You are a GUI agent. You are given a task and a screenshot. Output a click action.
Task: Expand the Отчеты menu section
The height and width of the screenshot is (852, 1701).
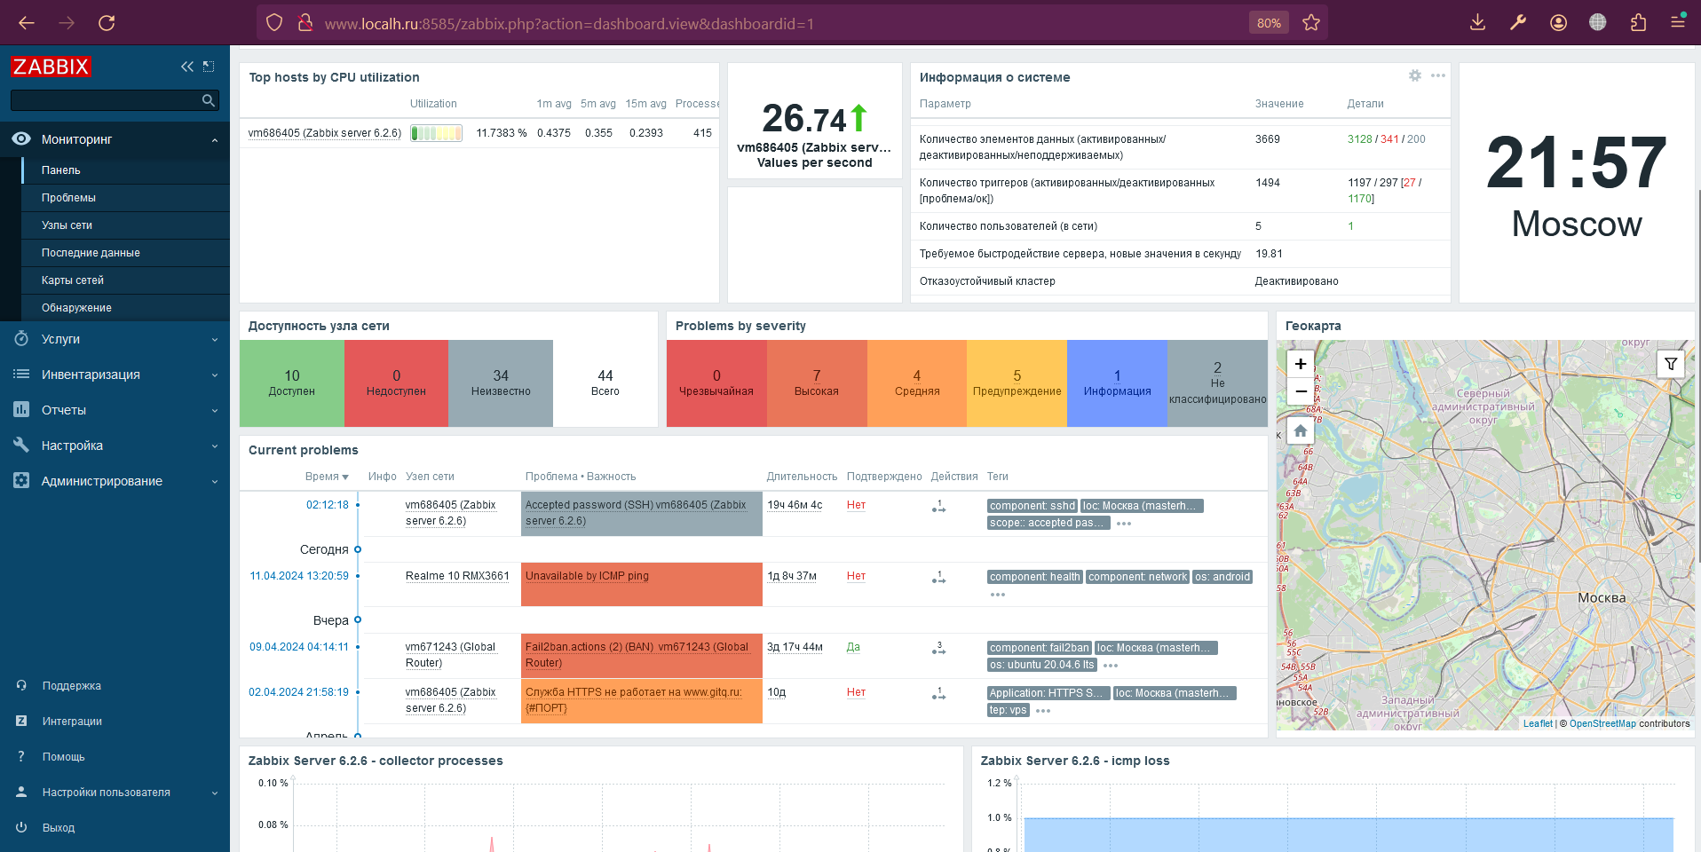tap(115, 410)
